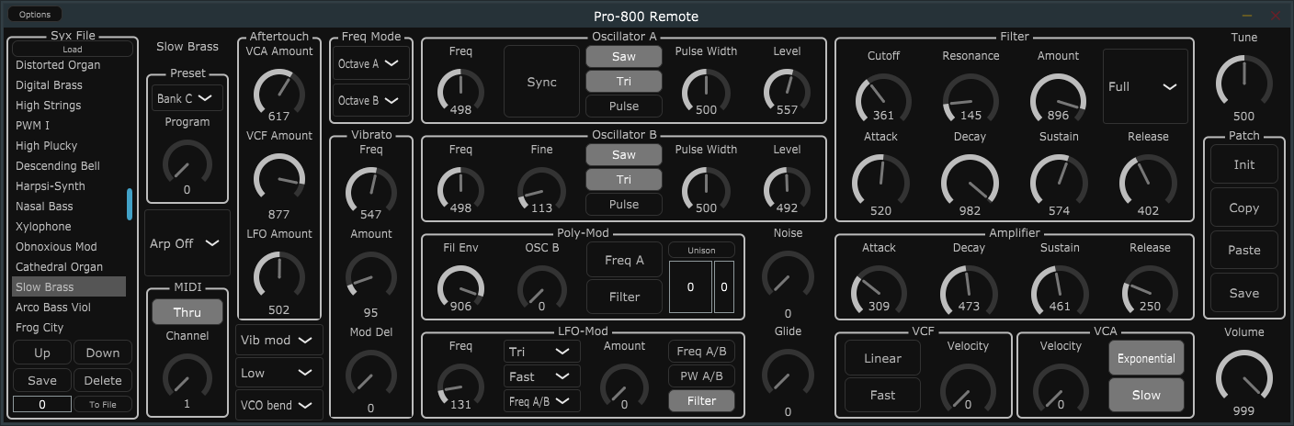
Task: Click the MIDI Channel knob
Action: coord(187,376)
